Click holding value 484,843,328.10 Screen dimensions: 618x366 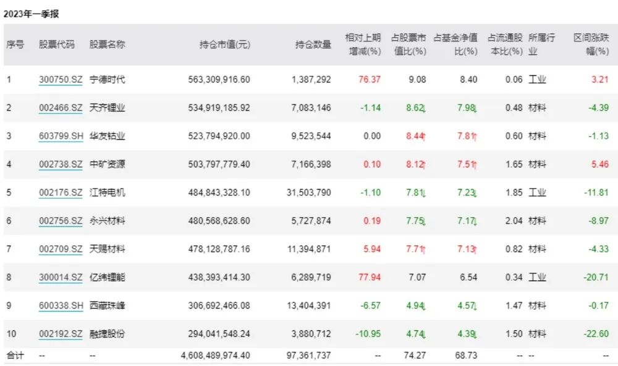click(x=219, y=192)
